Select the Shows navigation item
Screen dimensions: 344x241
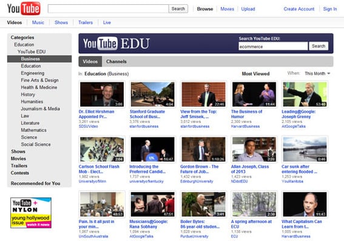61,22
